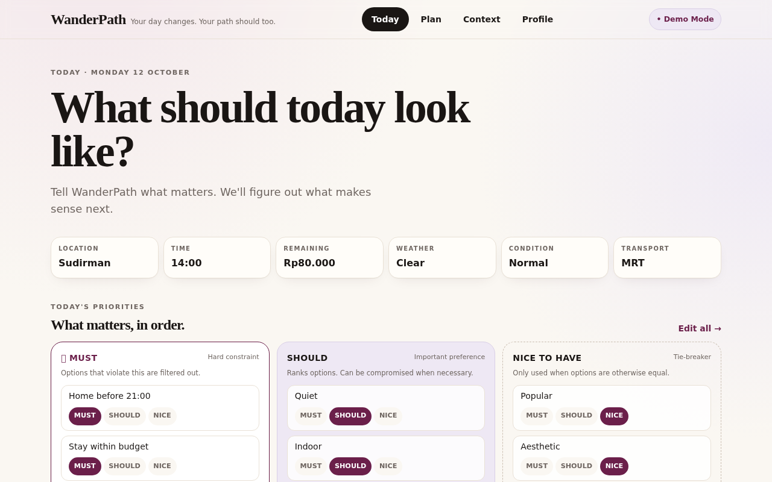Click the 'Indoor' priority name
The width and height of the screenshot is (772, 482).
[308, 446]
